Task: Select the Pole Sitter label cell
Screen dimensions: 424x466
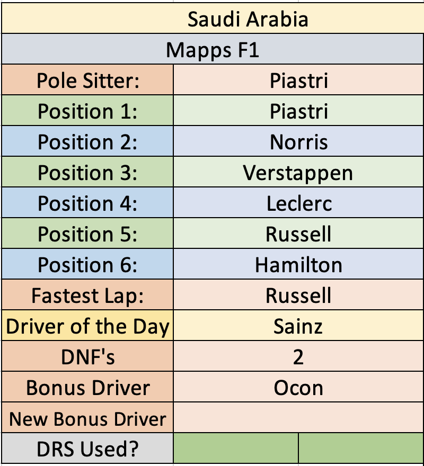Action: [x=87, y=80]
